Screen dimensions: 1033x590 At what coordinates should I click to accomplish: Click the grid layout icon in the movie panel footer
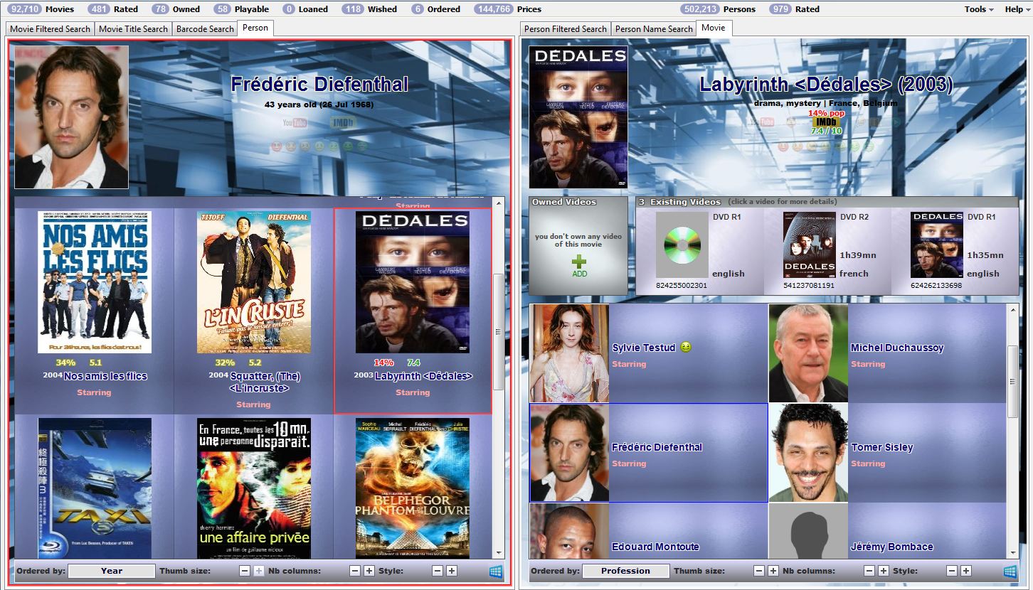click(1010, 571)
